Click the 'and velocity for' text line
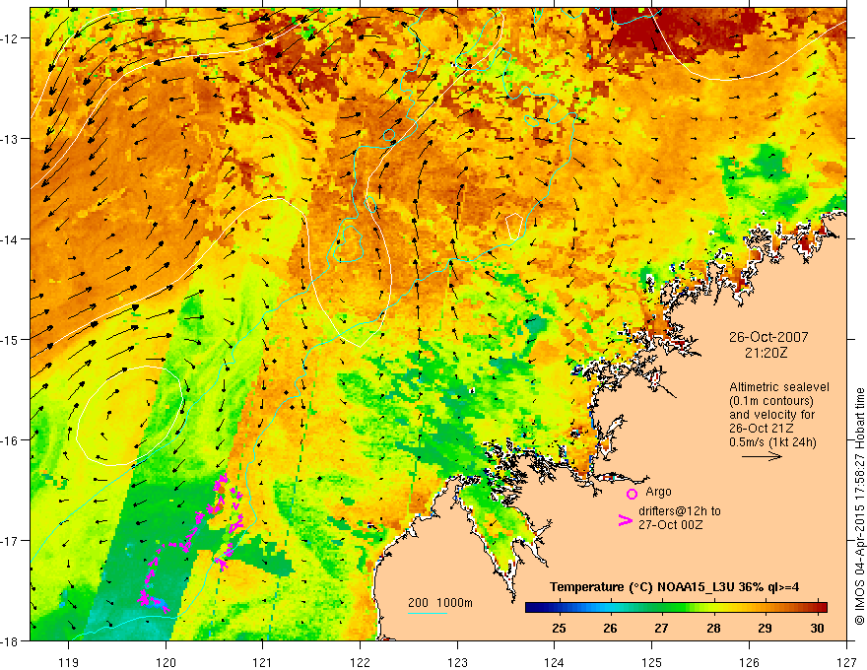The image size is (867, 670). point(771,415)
